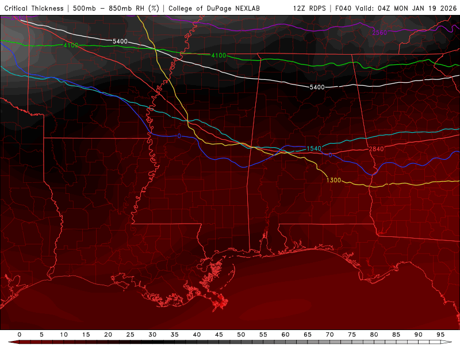Click the cyan 1540 contour label
The width and height of the screenshot is (460, 345).
click(314, 148)
